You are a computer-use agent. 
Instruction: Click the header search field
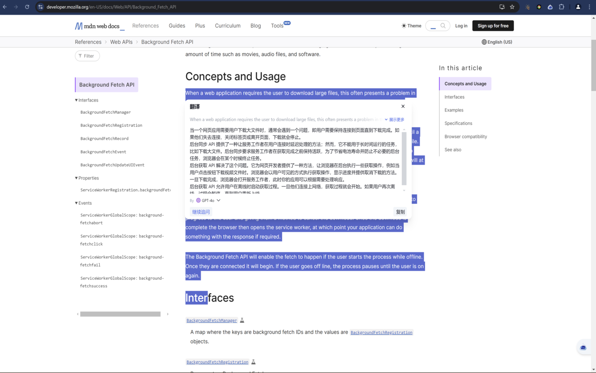coord(438,26)
